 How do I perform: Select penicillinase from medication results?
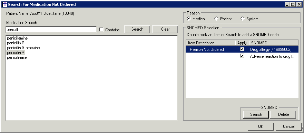pos(17,57)
